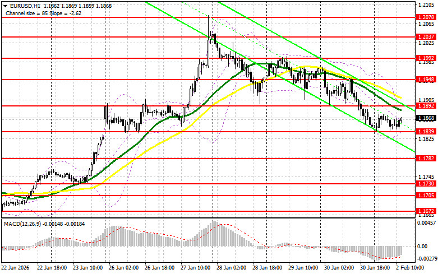Click the '26 Jan 02:00' time axis label
This screenshot has width=438, height=274.
[124, 268]
